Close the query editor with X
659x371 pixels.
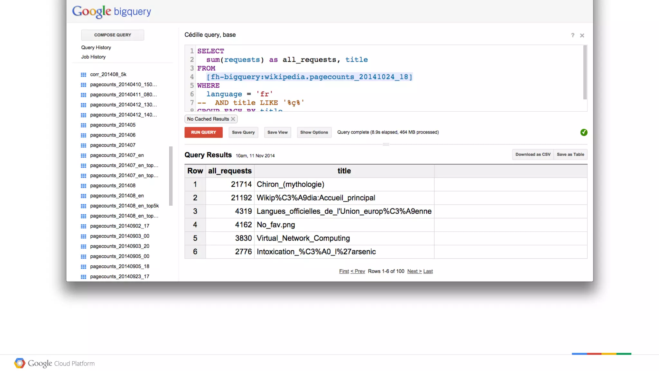(x=582, y=35)
